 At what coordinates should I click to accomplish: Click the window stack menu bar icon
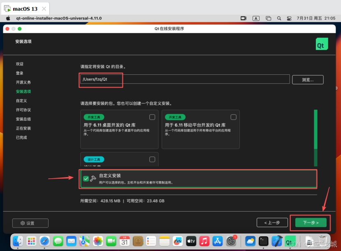click(x=268, y=18)
